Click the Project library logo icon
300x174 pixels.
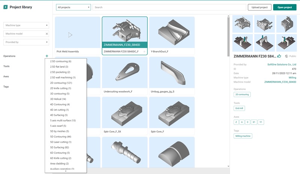6,7
